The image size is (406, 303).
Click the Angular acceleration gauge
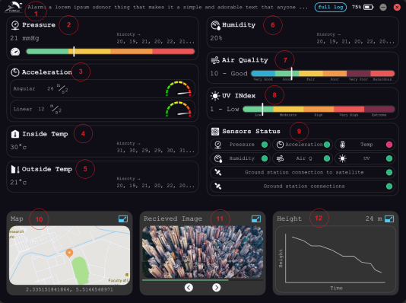[179, 88]
